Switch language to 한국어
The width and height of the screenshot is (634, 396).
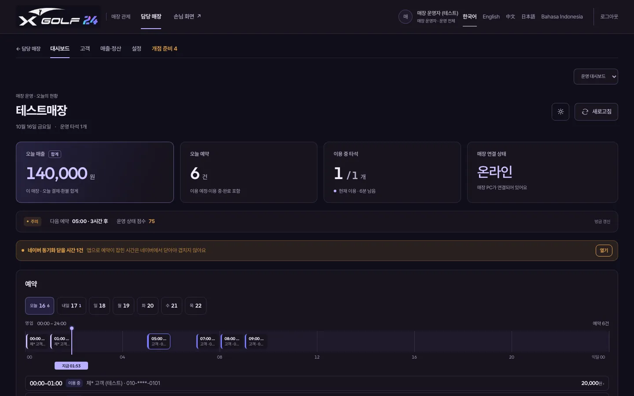coord(470,17)
